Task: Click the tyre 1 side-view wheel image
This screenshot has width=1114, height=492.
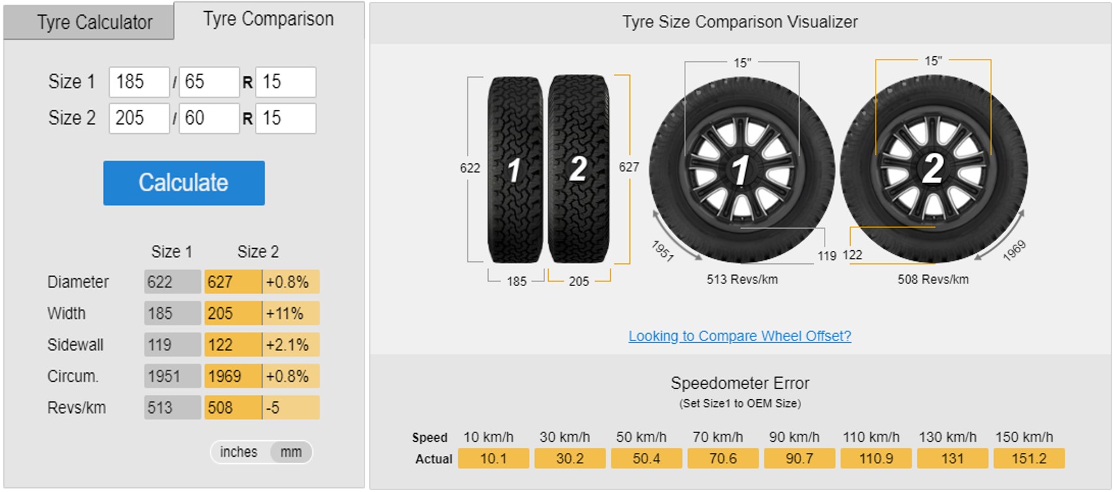Action: (741, 170)
